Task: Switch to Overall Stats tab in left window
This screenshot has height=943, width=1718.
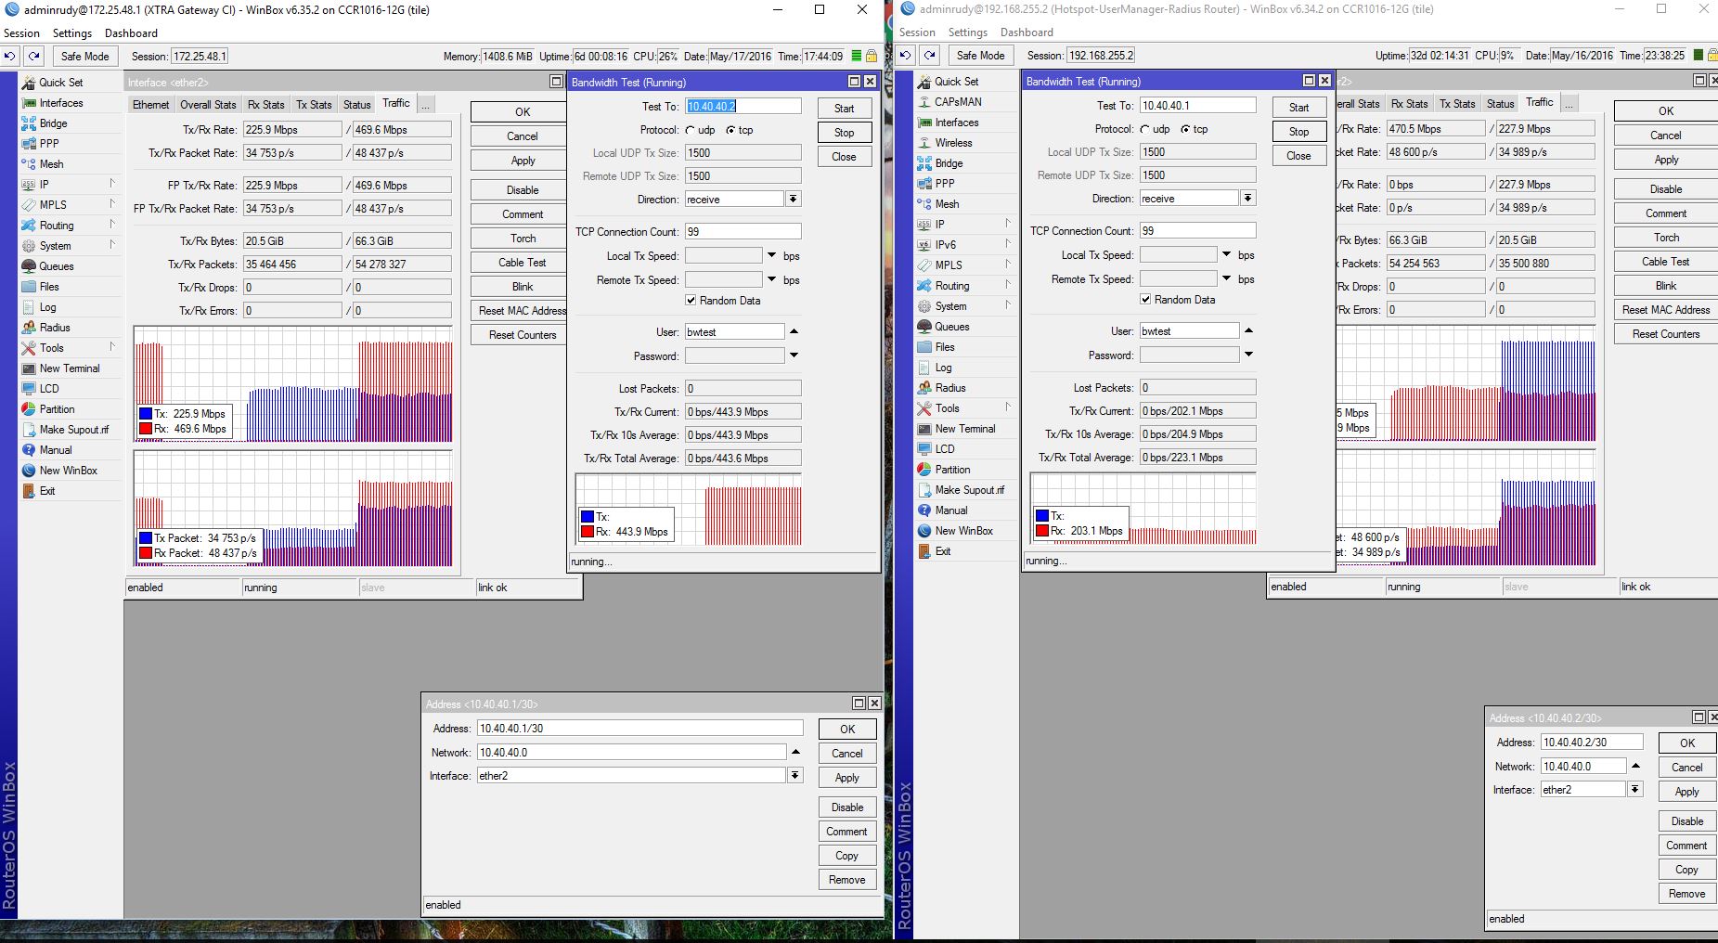Action: (x=208, y=105)
